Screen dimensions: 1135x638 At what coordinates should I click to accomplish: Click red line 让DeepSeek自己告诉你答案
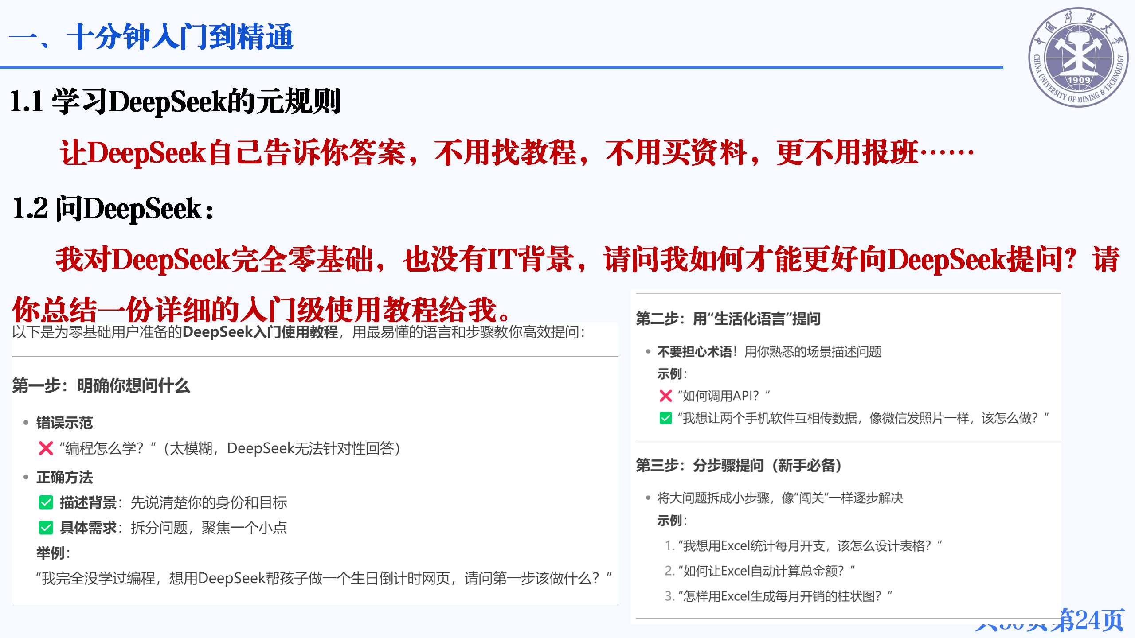click(517, 153)
